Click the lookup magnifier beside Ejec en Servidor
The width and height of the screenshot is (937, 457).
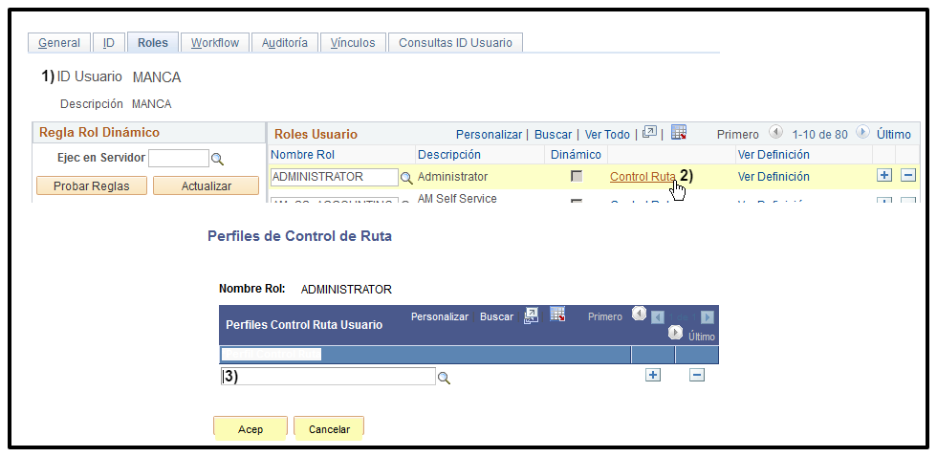click(217, 159)
